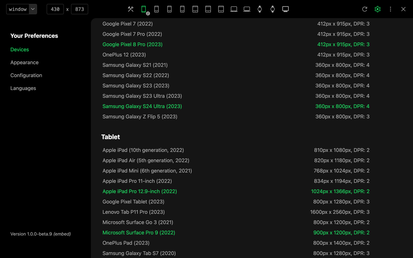Open the Appearance preferences section
The image size is (413, 258).
(x=25, y=63)
